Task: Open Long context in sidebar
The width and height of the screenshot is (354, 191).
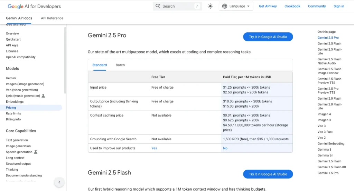Action: [x=15, y=158]
